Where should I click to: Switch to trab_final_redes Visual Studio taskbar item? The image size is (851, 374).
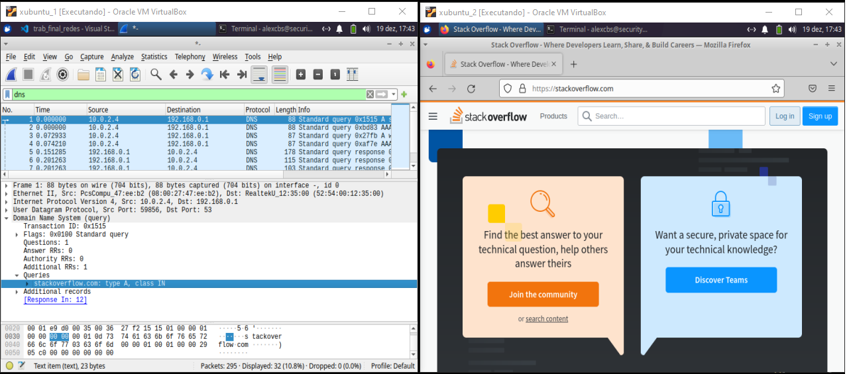(x=68, y=28)
